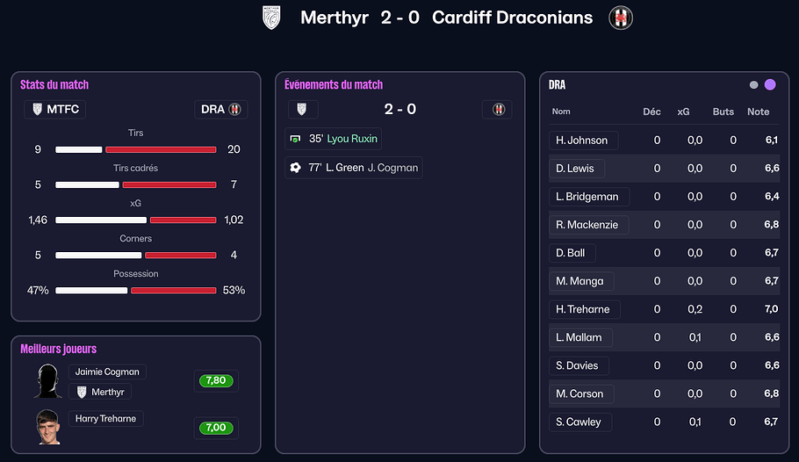
Task: Click the Merthyr club tag under Jaimie Cogman
Action: 100,392
